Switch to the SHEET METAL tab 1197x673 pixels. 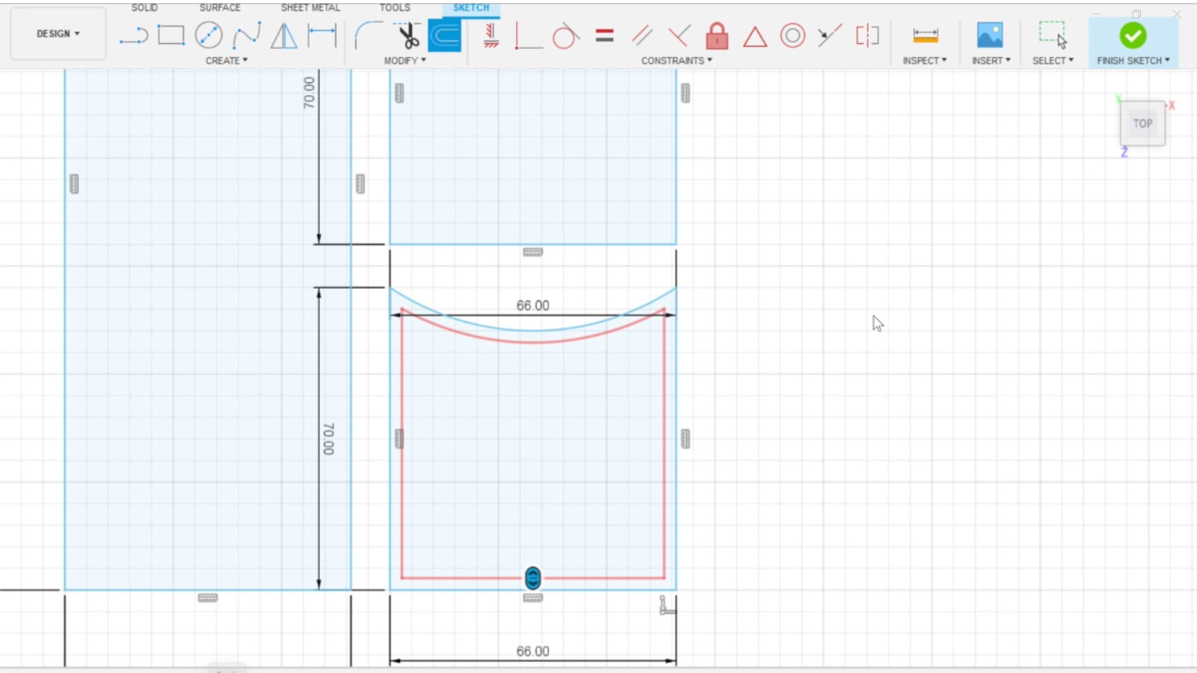click(x=310, y=8)
